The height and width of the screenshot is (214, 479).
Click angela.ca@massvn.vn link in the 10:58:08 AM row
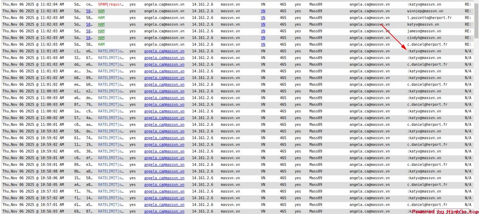pos(164,171)
